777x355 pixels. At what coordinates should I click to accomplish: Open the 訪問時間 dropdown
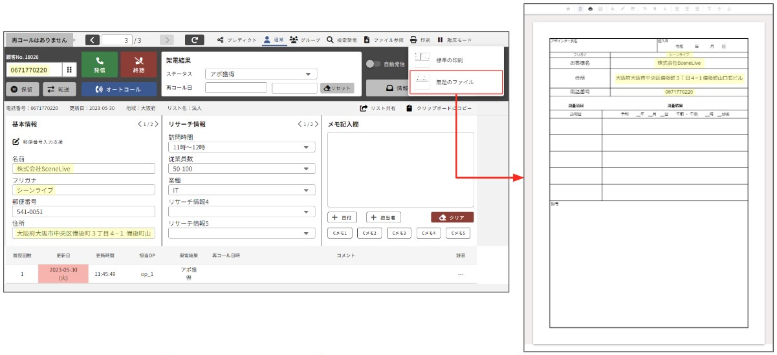(242, 147)
